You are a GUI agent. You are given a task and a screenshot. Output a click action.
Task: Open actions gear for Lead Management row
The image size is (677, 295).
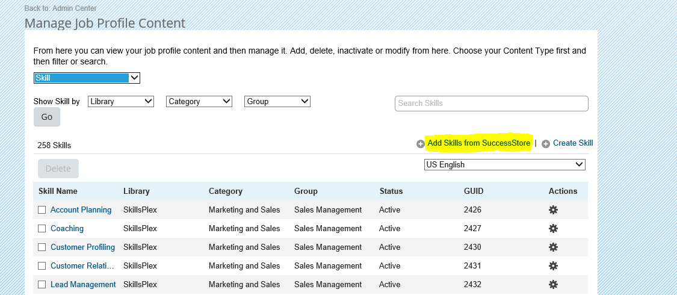pos(553,284)
